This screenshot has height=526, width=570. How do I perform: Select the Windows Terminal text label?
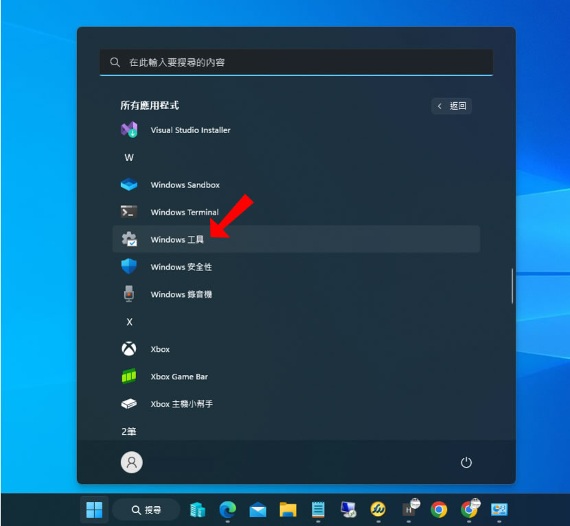click(185, 212)
